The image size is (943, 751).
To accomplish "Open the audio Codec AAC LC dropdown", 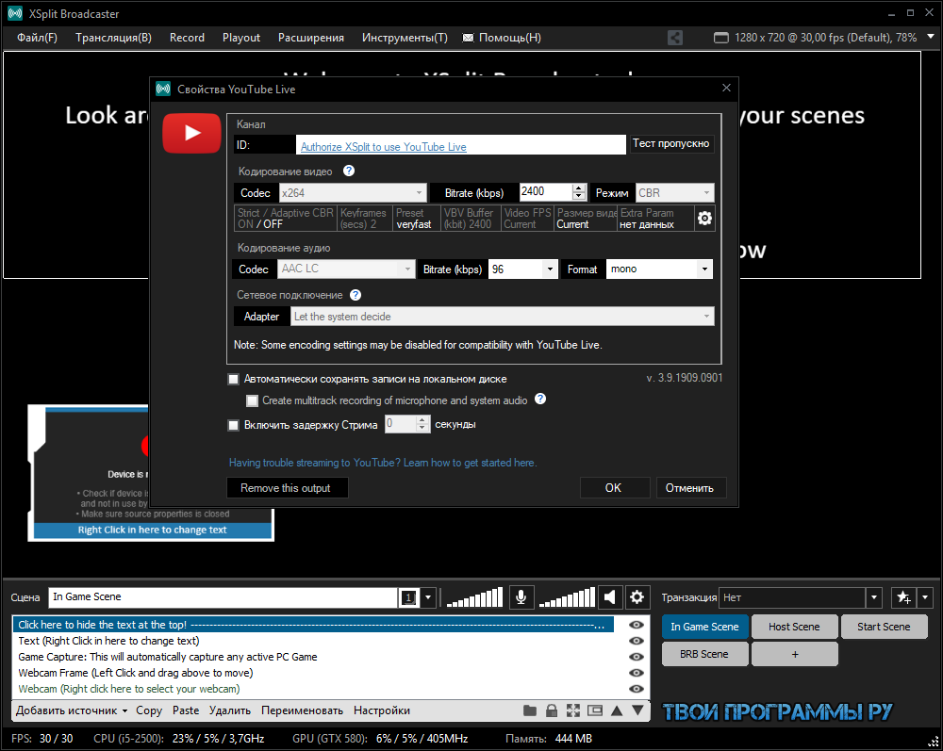I will coord(346,269).
